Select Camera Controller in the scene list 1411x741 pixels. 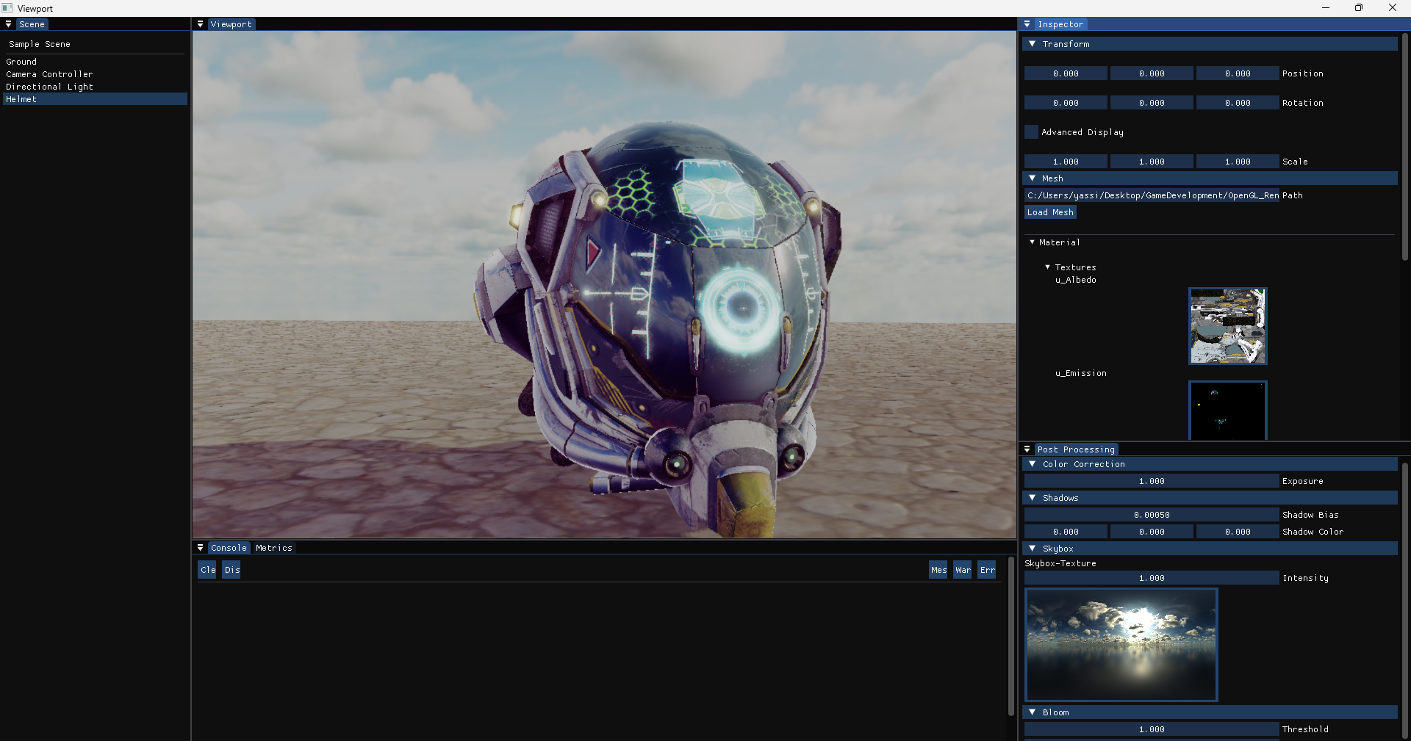pos(95,74)
